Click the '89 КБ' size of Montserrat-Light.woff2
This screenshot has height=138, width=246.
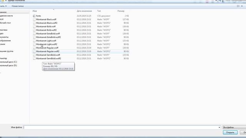click(126, 44)
